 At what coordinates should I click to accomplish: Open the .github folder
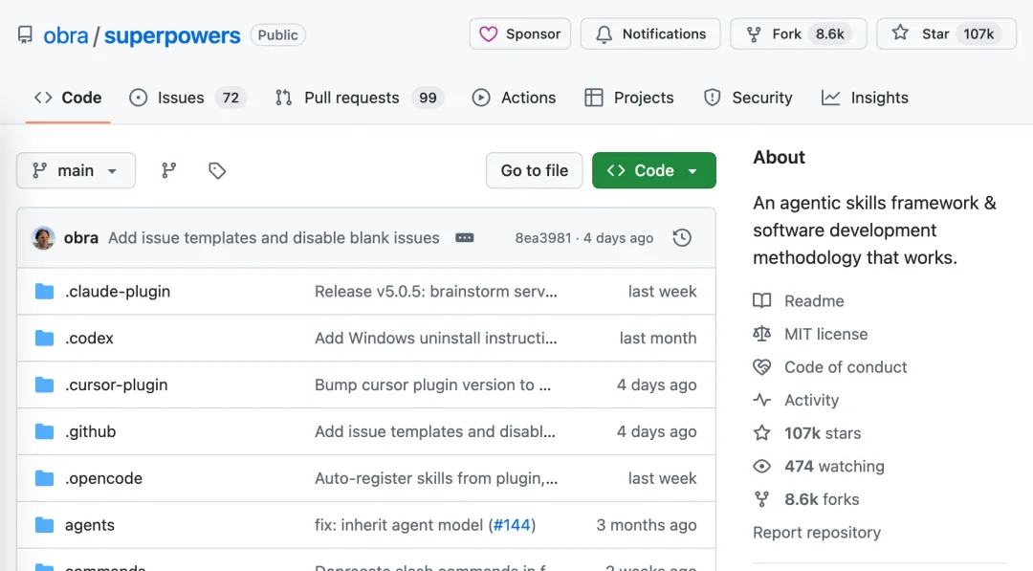(x=90, y=431)
